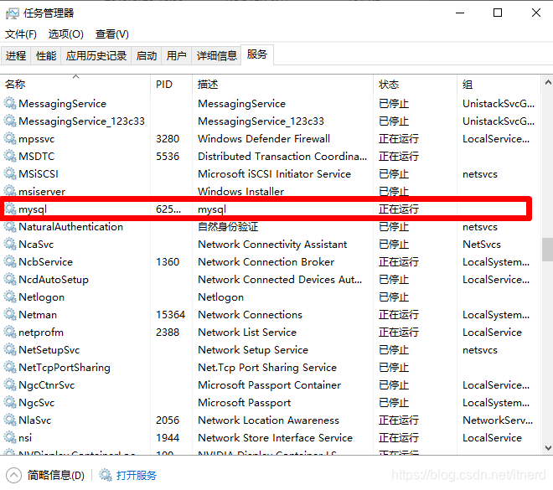The image size is (553, 490).
Task: Click the gear icon beside NcbService
Action: pos(10,261)
